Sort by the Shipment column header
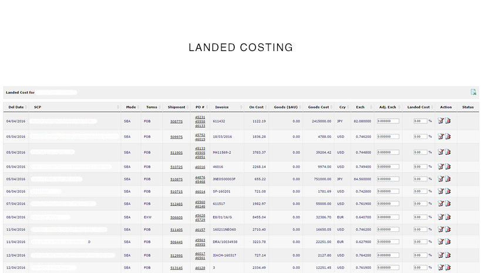Image resolution: width=481 pixels, height=273 pixels. (176, 107)
